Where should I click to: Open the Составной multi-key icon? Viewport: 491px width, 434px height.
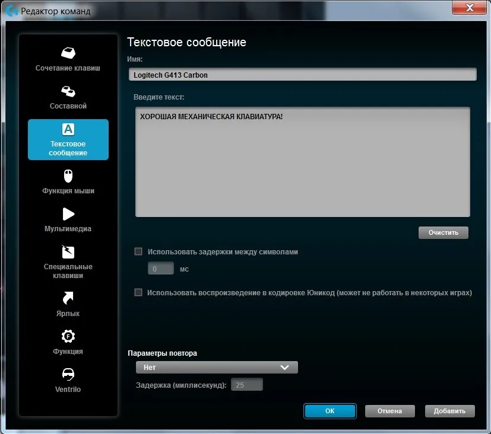[x=68, y=91]
